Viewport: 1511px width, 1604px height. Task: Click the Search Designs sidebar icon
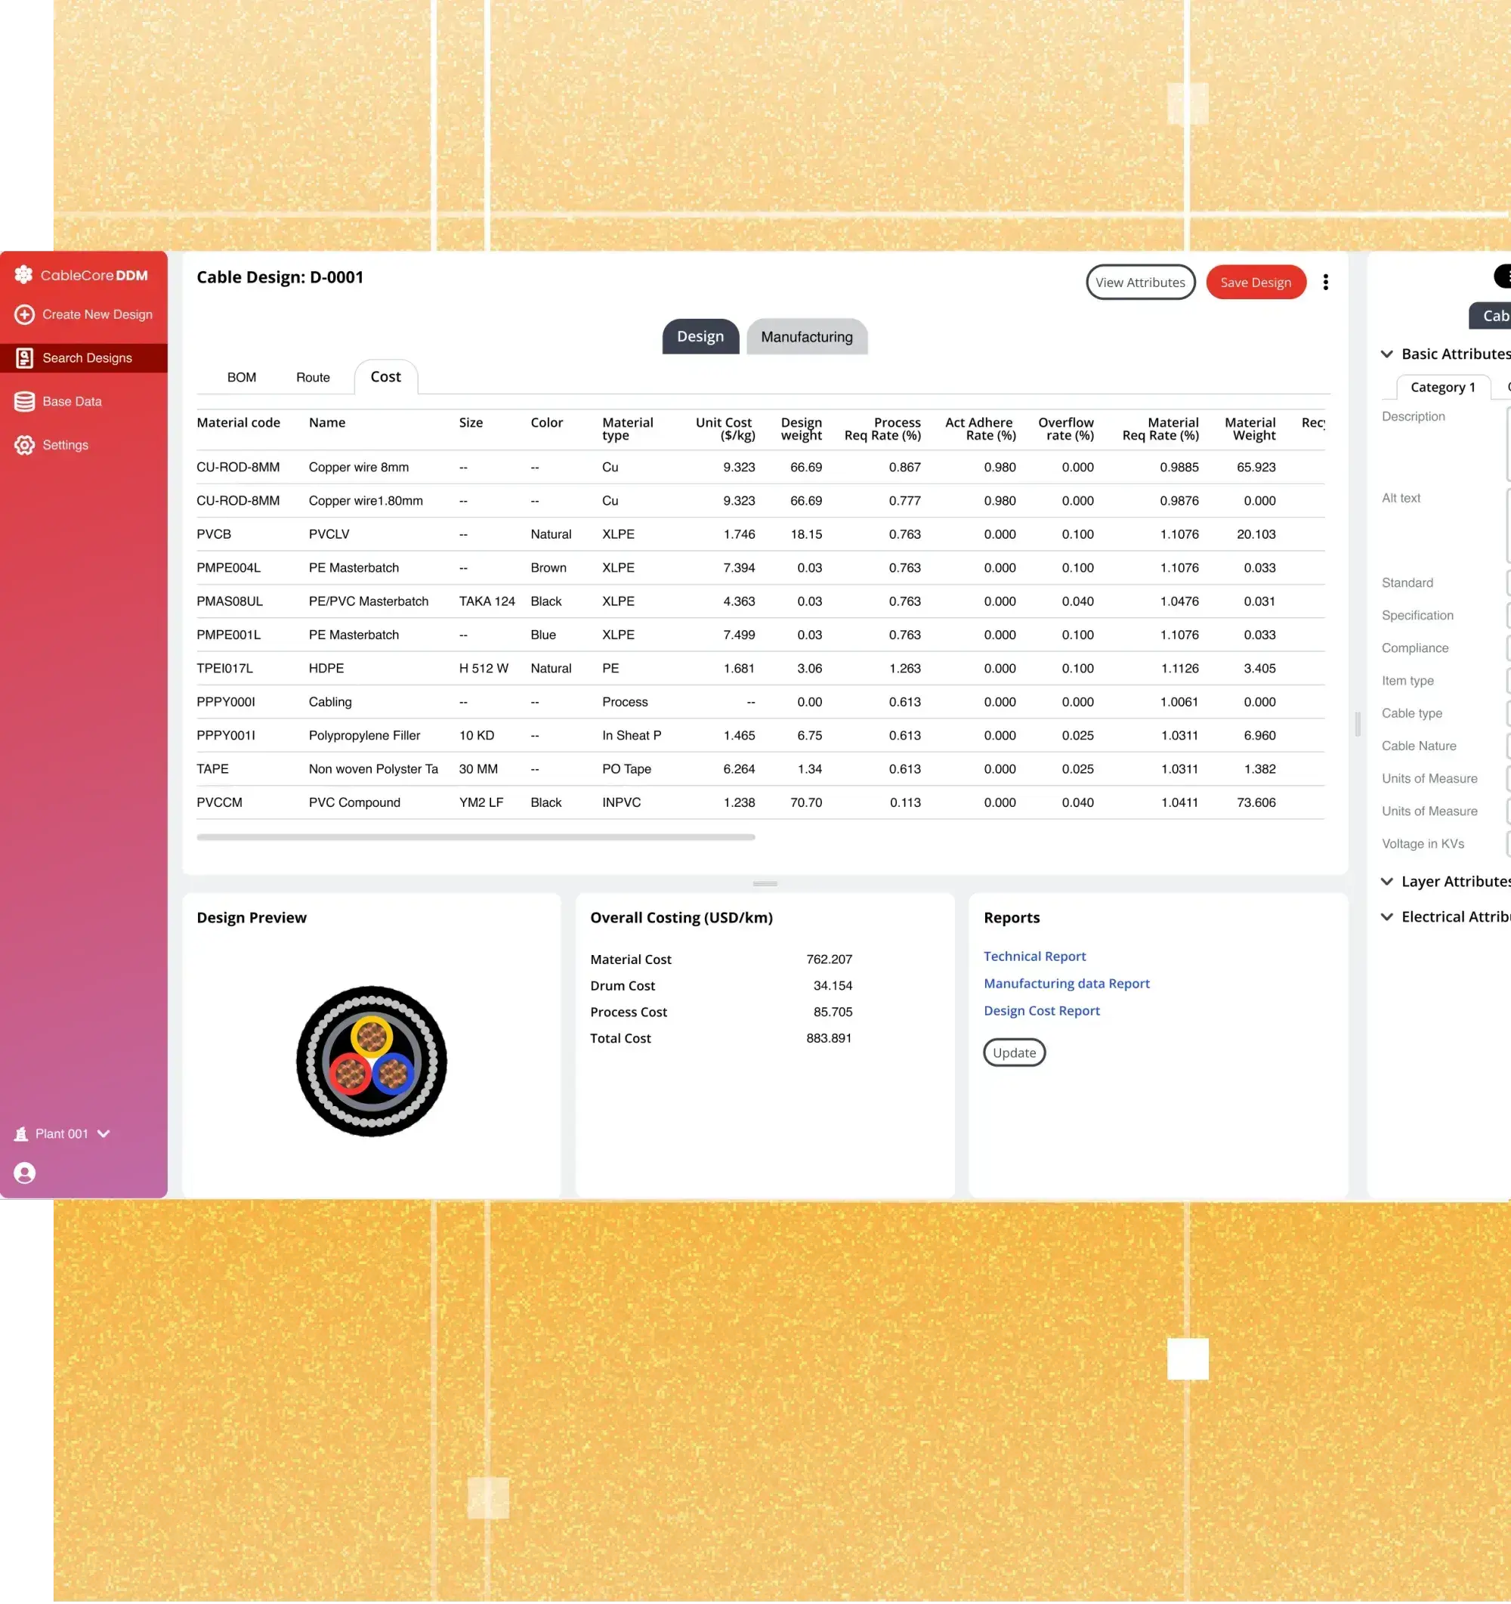pos(24,358)
